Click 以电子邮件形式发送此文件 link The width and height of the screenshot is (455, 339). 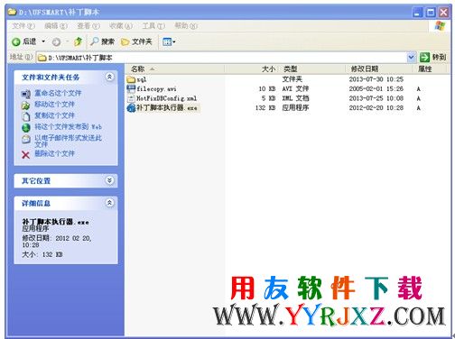coord(69,141)
